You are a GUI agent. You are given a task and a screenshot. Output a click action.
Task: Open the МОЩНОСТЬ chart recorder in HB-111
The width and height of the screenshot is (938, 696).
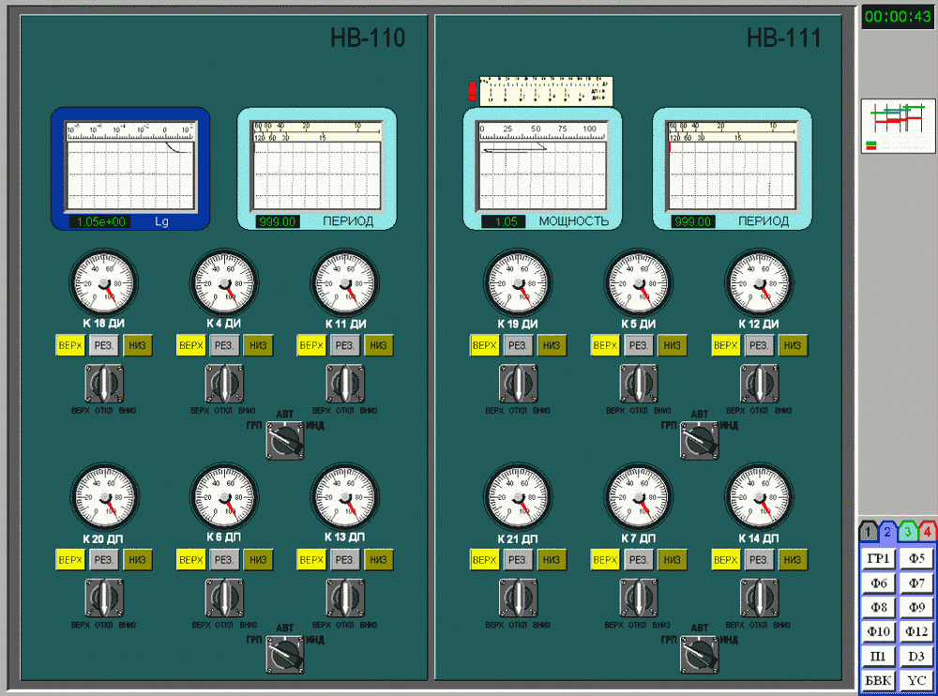coord(542,169)
